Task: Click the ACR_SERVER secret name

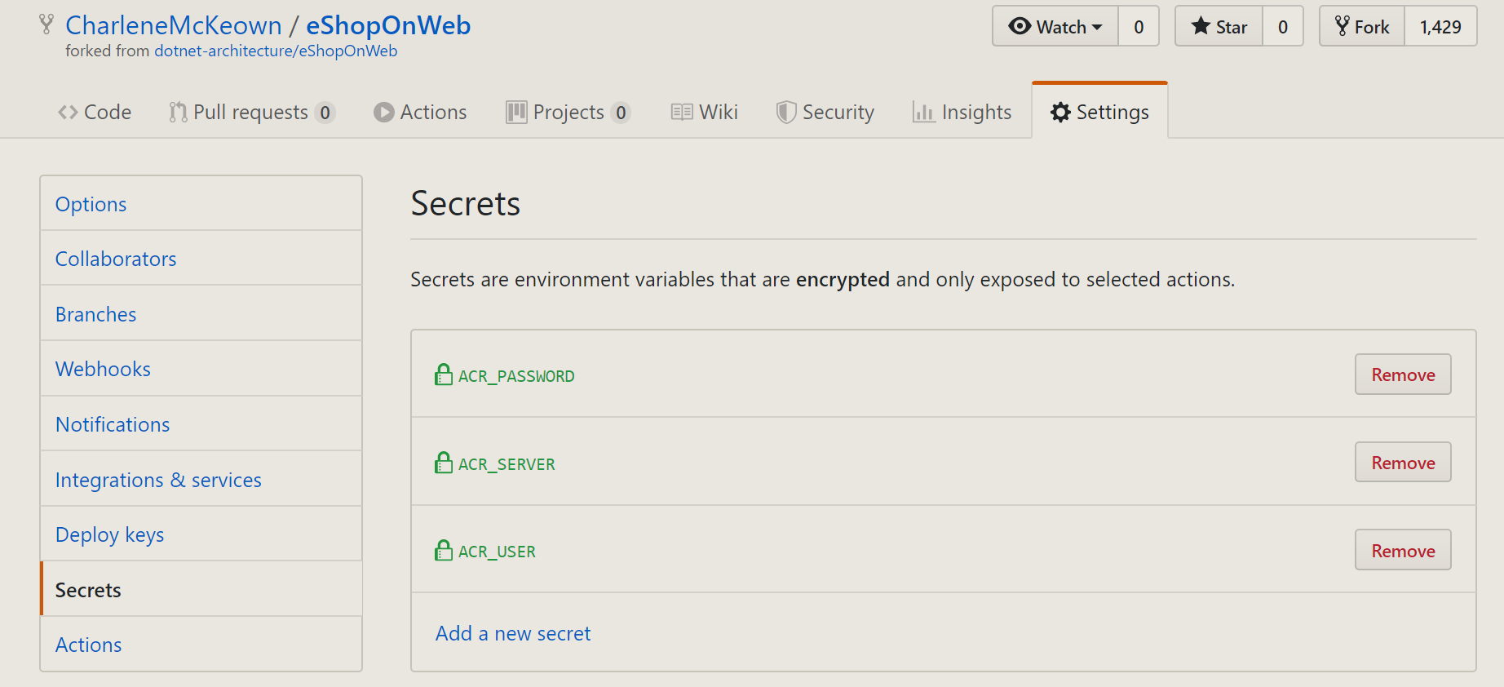Action: tap(506, 464)
